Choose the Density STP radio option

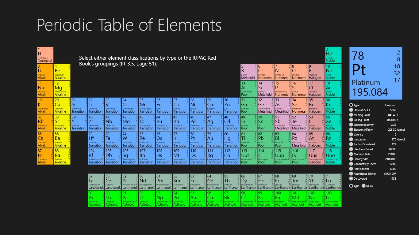pos(351,159)
